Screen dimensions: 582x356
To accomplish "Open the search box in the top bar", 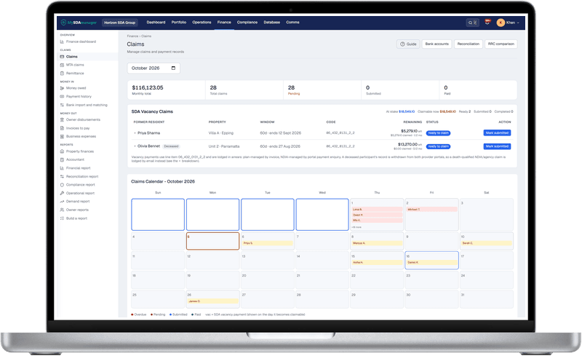I will 472,23.
